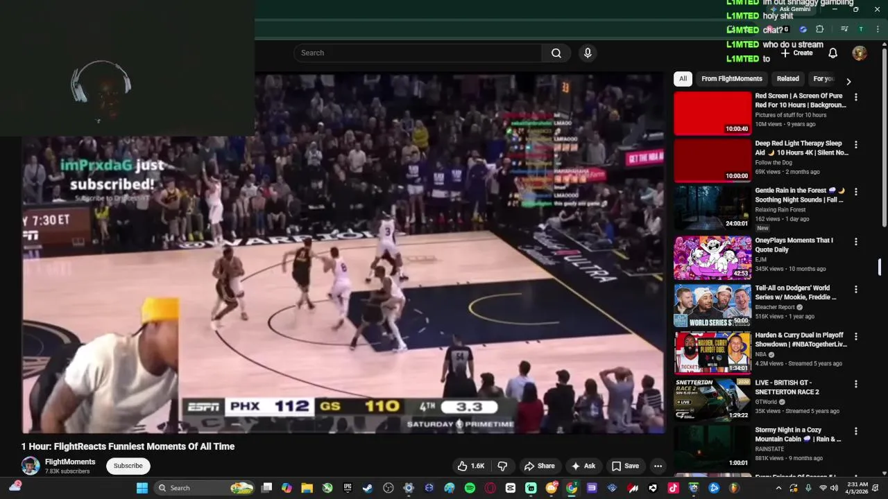The width and height of the screenshot is (888, 499).
Task: Open options menu for Harden & Curry video
Action: [855, 336]
